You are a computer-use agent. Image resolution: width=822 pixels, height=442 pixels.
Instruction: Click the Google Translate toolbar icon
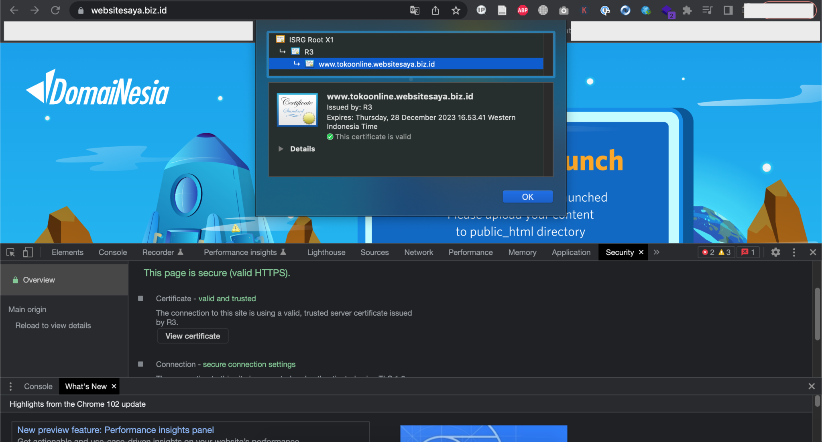pos(415,10)
